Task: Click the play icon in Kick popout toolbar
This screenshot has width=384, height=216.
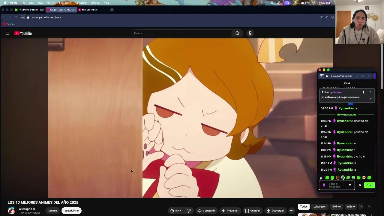Action: point(363,76)
